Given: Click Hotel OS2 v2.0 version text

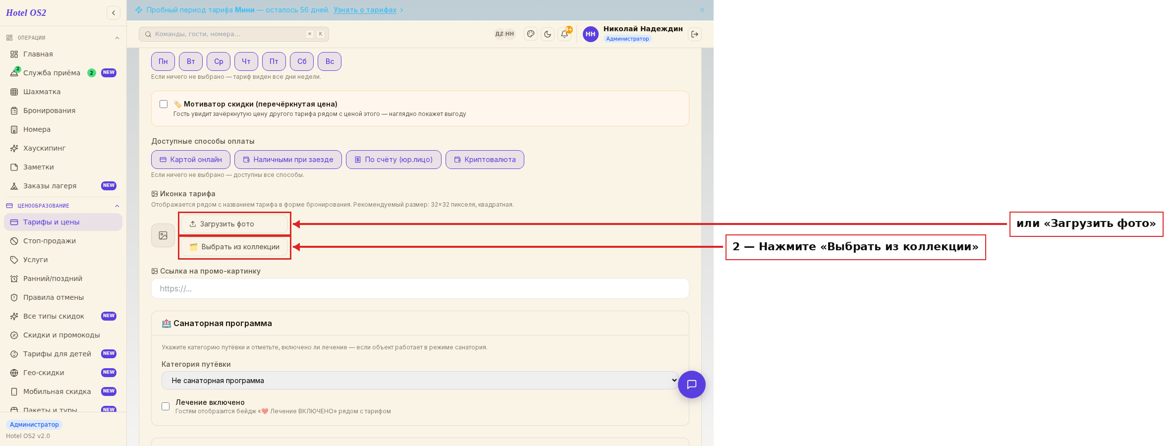Looking at the screenshot, I should (28, 436).
